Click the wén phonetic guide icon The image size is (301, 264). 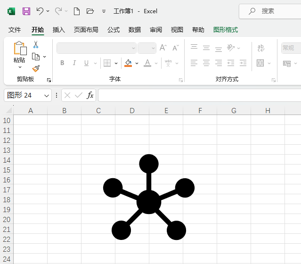(168, 63)
